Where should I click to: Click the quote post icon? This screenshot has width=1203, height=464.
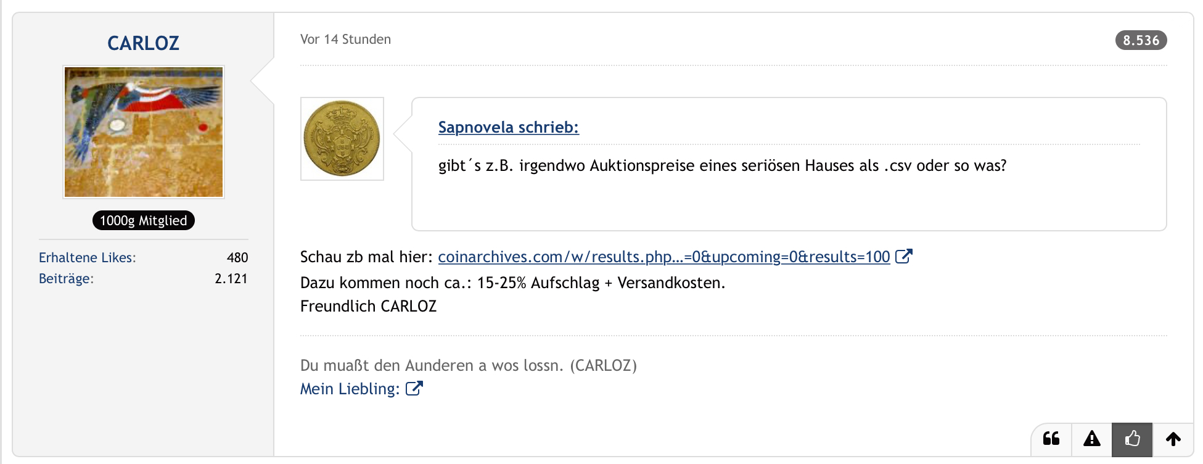(1051, 439)
